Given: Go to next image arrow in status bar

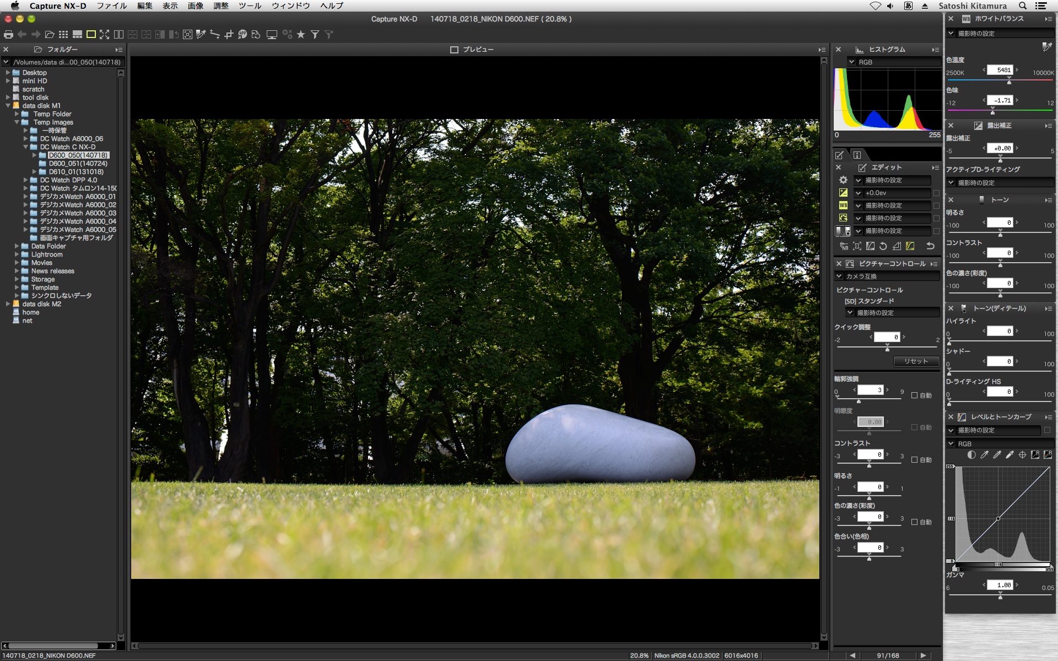Looking at the screenshot, I should pyautogui.click(x=923, y=655).
